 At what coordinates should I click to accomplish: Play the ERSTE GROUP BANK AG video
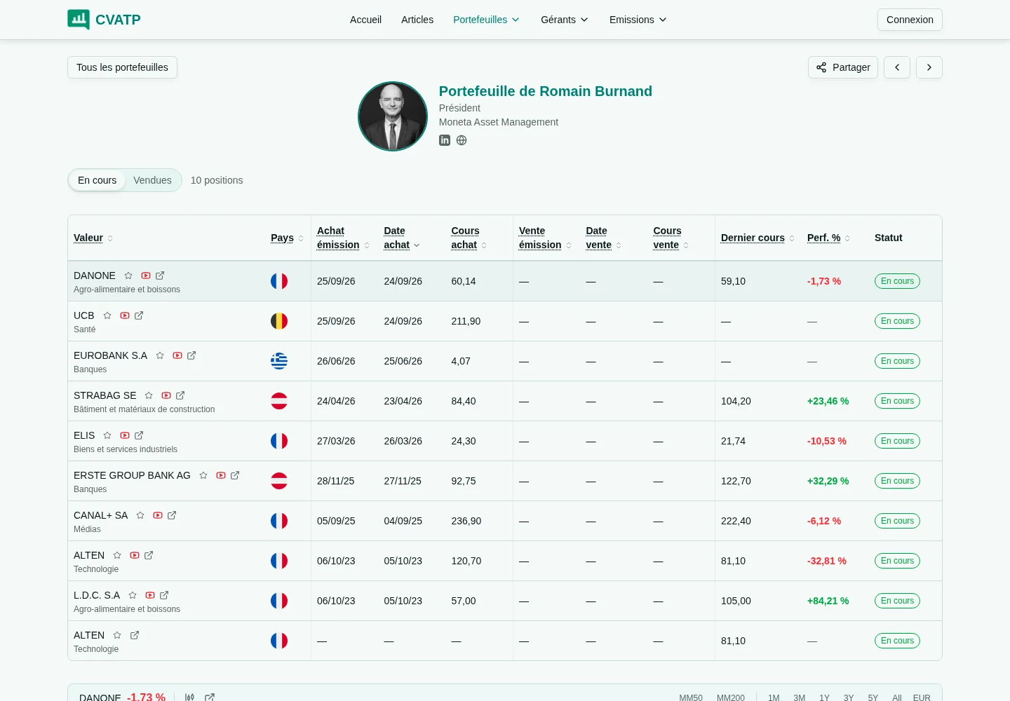pos(221,475)
